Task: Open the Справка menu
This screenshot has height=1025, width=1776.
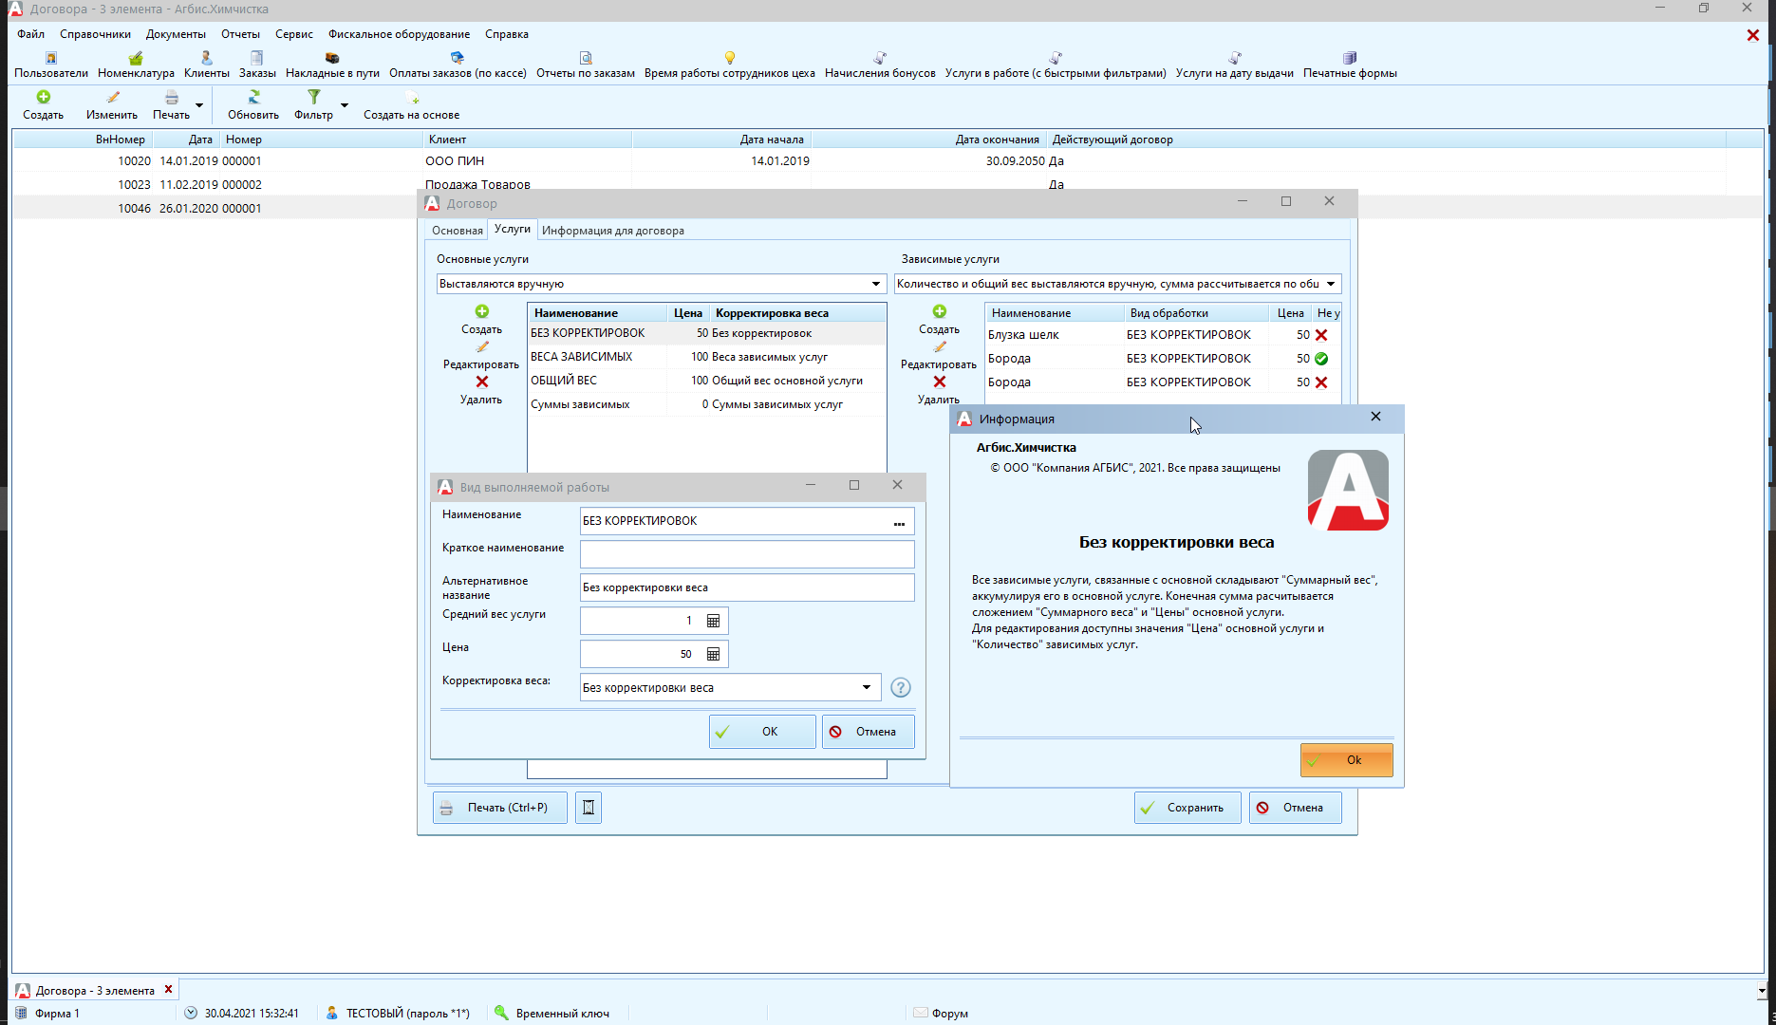Action: coord(507,34)
